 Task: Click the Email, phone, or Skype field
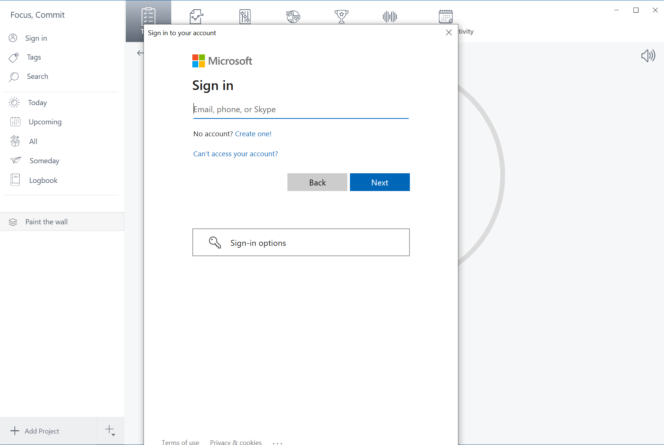[300, 110]
